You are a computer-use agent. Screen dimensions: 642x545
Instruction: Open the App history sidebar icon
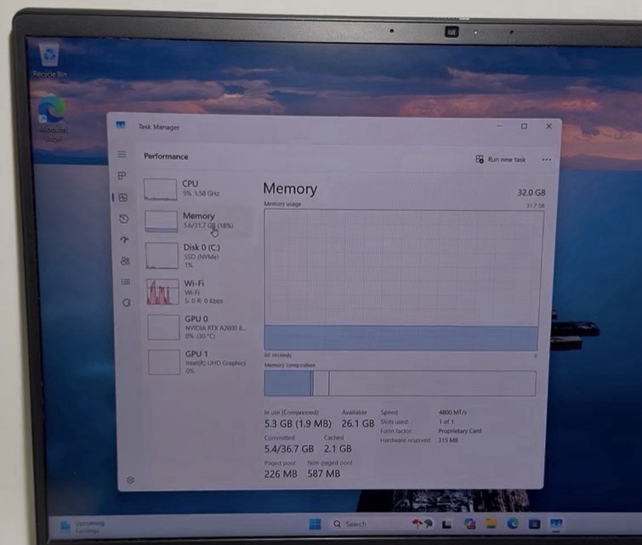click(123, 219)
